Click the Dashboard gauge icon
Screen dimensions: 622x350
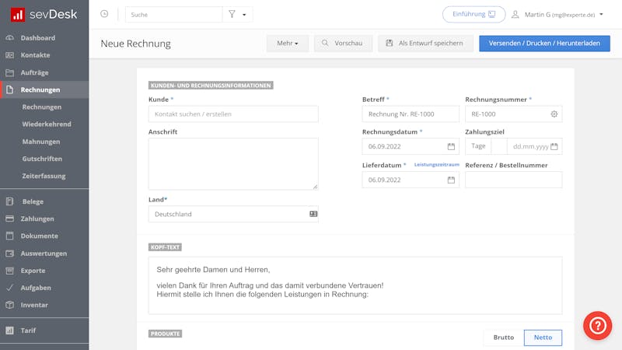(10, 37)
